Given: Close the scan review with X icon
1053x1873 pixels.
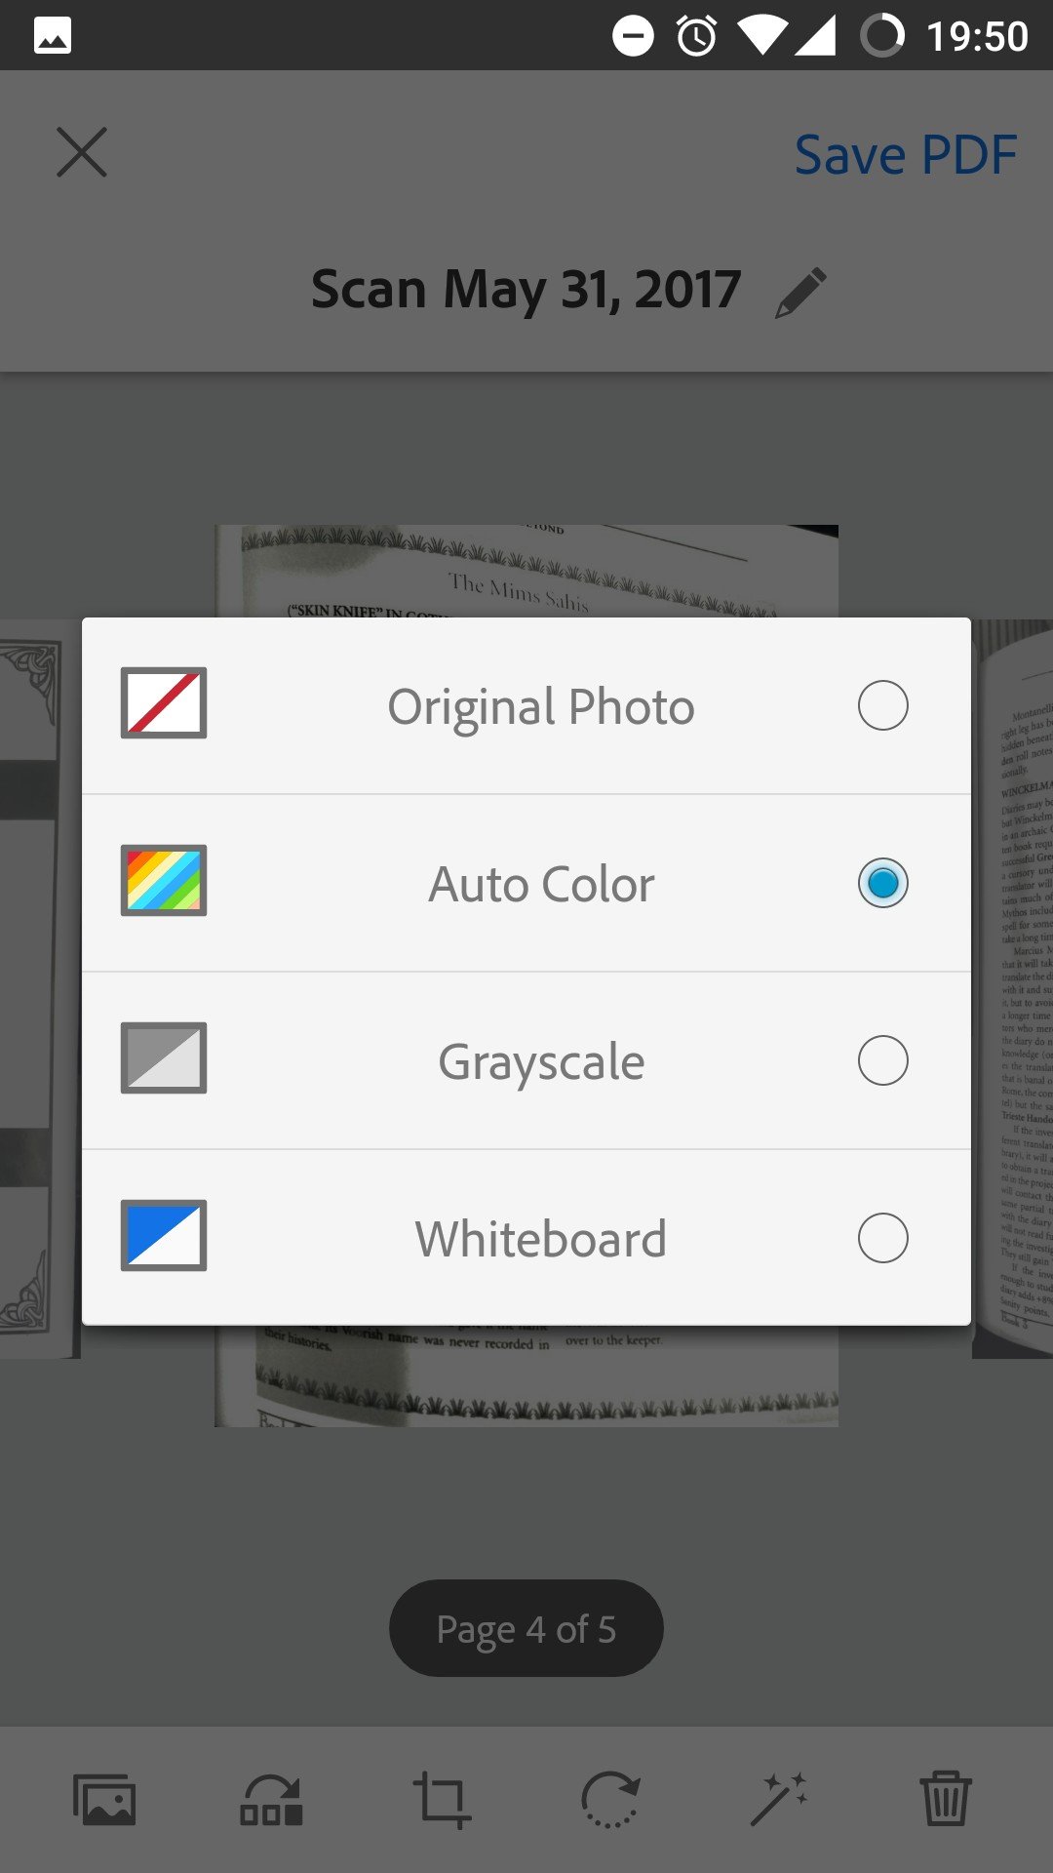Looking at the screenshot, I should click(82, 152).
